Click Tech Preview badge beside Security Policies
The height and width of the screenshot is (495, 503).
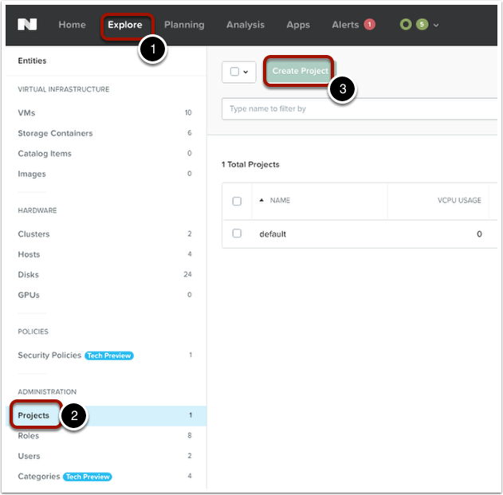tap(109, 356)
